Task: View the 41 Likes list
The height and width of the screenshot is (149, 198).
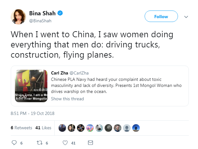Action: point(43,128)
